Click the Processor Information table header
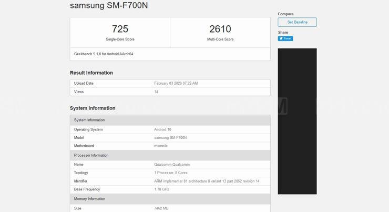 click(x=170, y=155)
